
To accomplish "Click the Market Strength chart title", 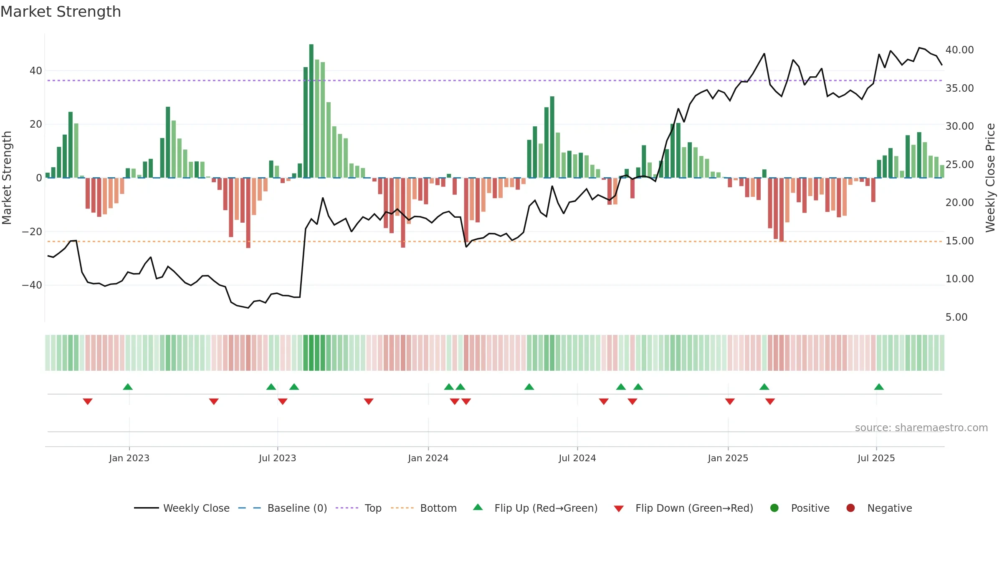I will [61, 12].
